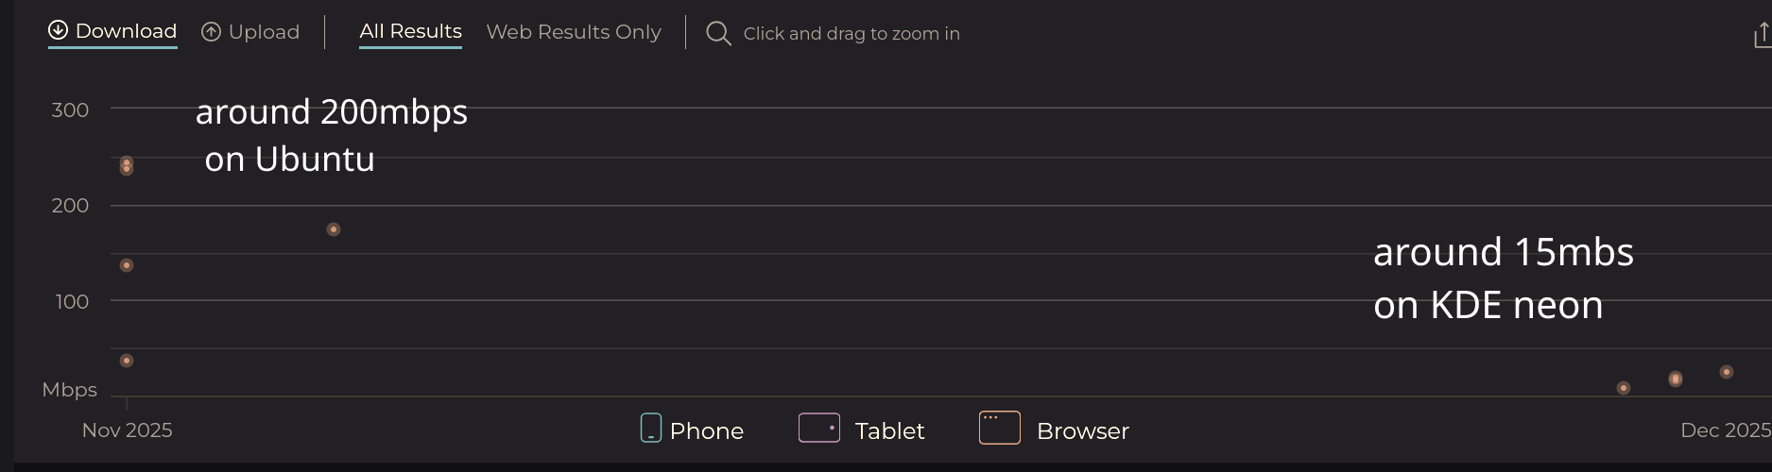Click the Tablet device icon
This screenshot has height=472, width=1772.
(x=818, y=428)
